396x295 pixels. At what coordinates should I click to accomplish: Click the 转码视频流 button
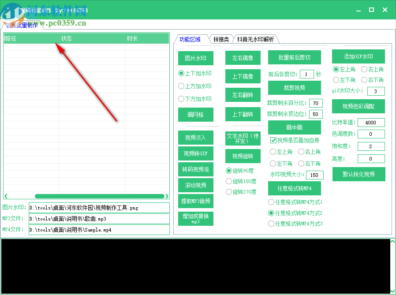point(195,169)
